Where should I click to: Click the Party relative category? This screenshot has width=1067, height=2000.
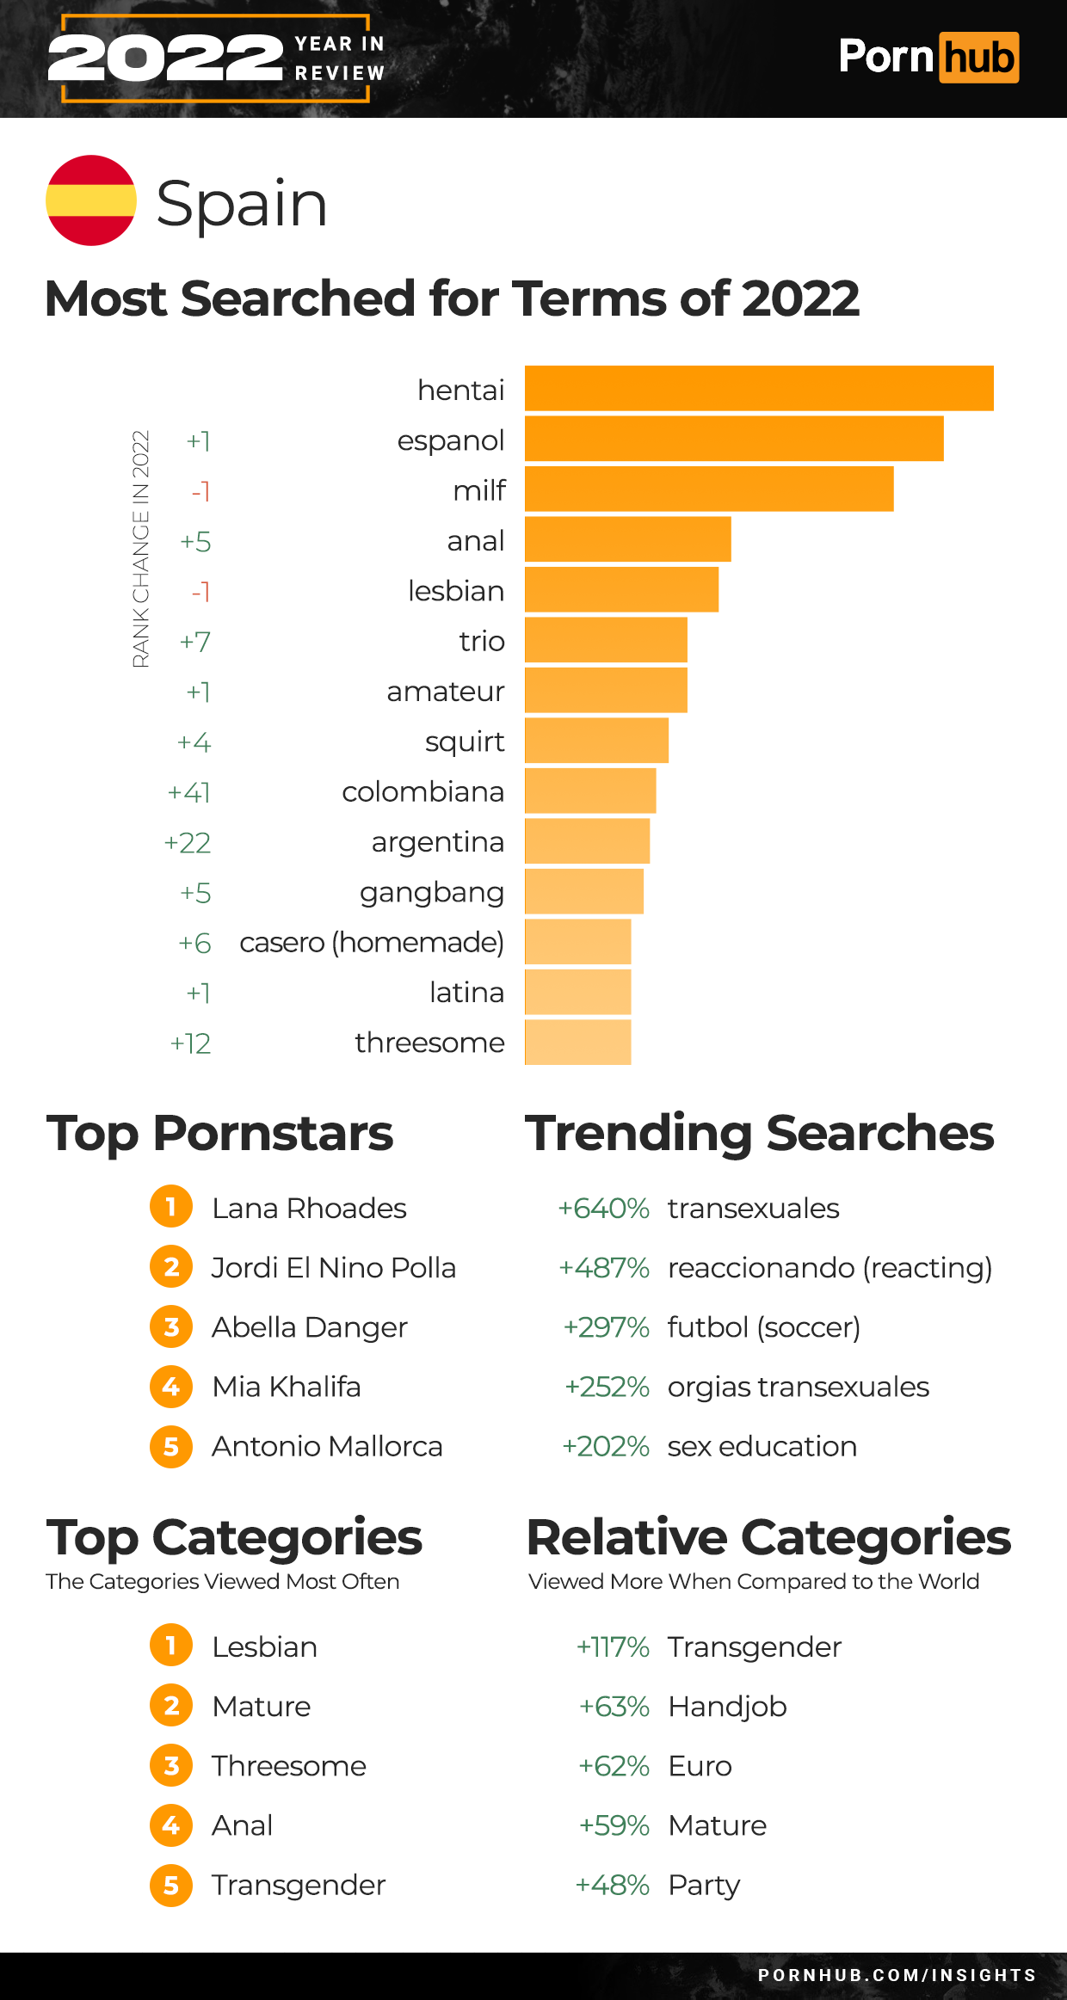tap(704, 1885)
